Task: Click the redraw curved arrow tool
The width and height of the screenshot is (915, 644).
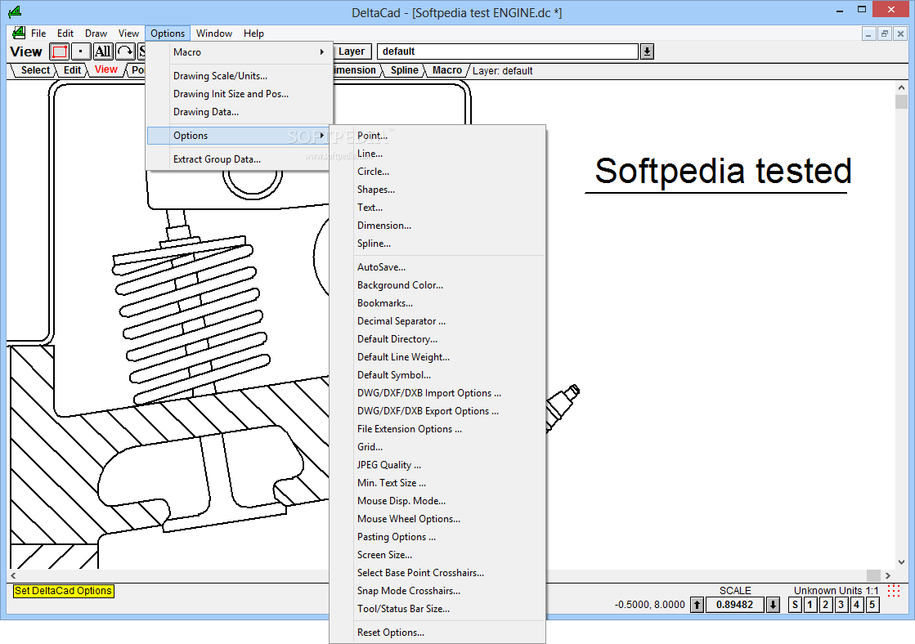Action: (125, 51)
